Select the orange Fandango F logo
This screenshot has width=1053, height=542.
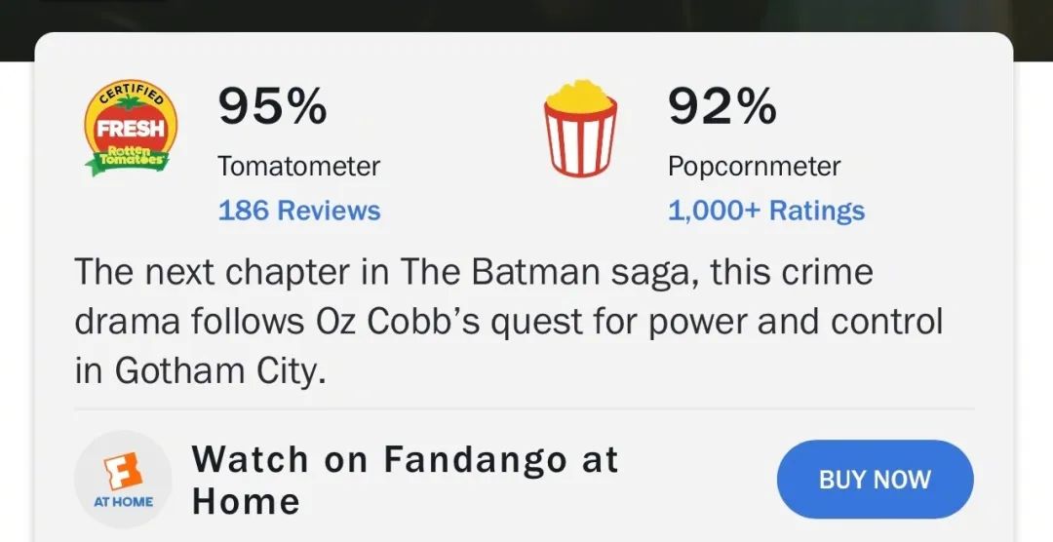pyautogui.click(x=123, y=471)
